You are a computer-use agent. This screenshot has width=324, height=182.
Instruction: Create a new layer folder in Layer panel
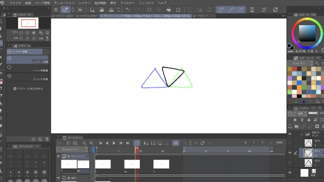coord(297,126)
